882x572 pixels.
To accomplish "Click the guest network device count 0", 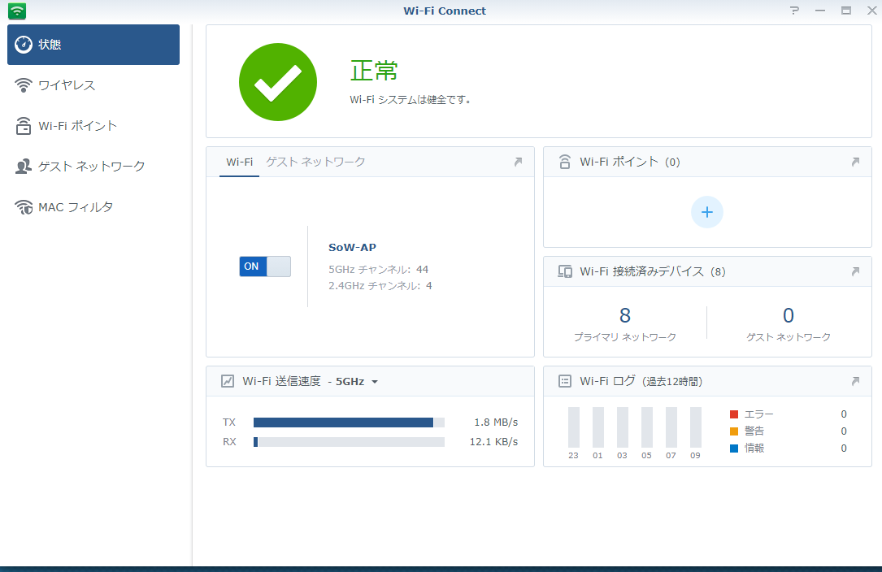I will click(x=788, y=316).
